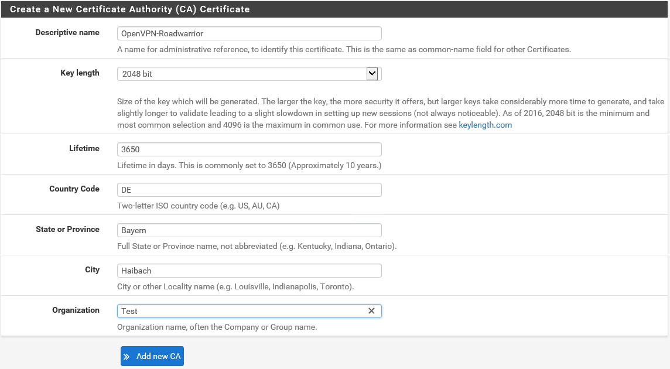Clear the Organization field with the X icon
This screenshot has height=369, width=670.
[371, 311]
